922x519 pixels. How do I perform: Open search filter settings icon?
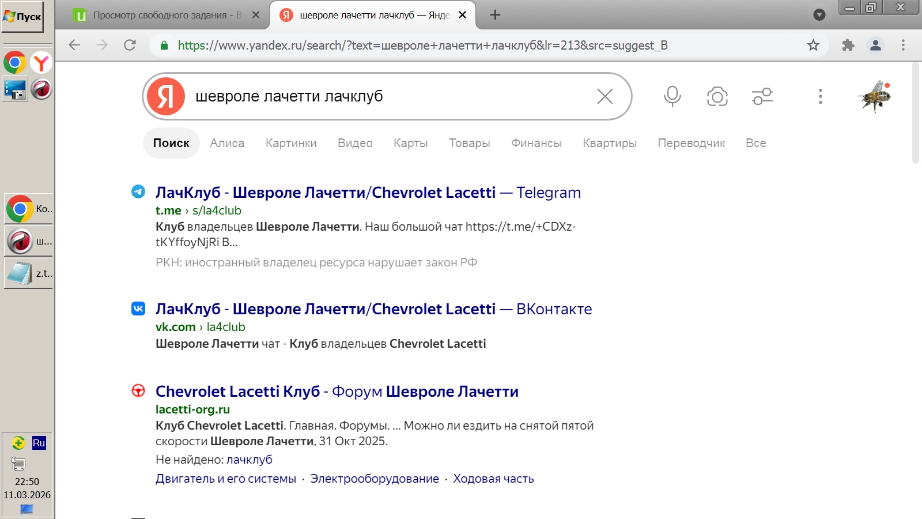pos(762,96)
